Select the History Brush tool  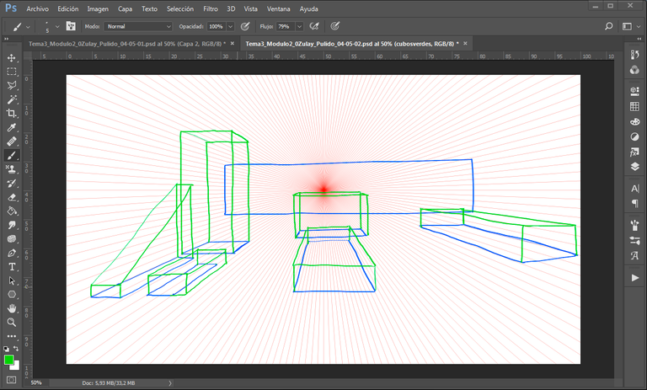(x=12, y=184)
